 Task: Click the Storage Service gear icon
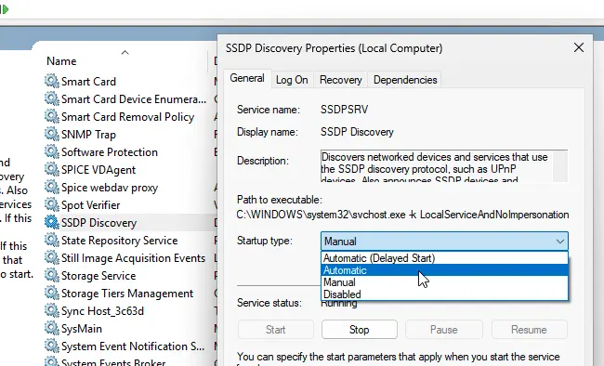(52, 275)
